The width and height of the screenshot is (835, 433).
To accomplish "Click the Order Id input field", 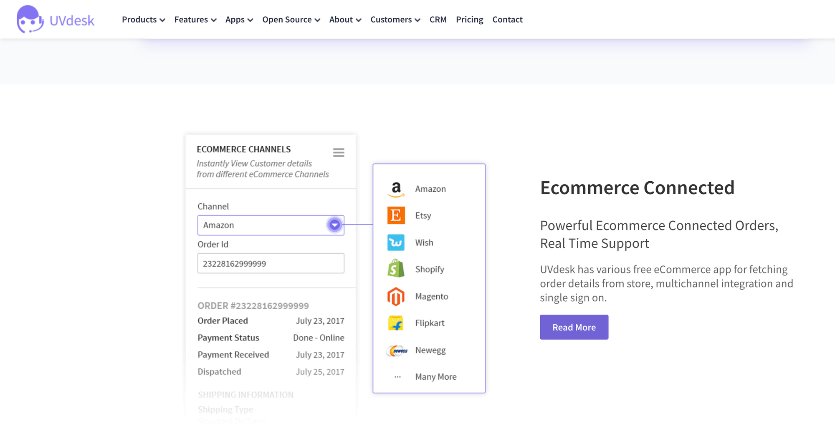I will pyautogui.click(x=271, y=263).
